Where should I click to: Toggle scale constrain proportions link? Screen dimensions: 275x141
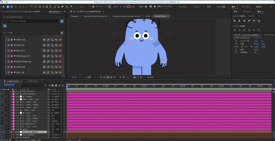click(251, 47)
